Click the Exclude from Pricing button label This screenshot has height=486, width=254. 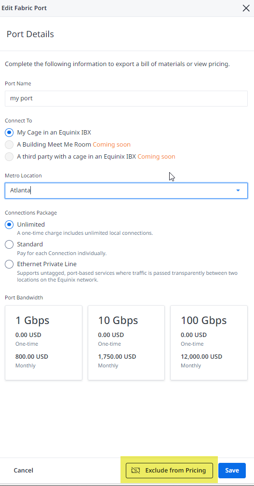(175, 470)
